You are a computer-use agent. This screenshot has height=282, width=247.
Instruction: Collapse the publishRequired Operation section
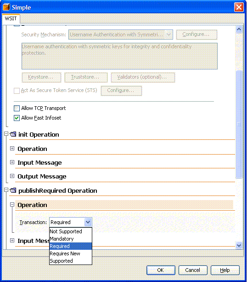pos(6,190)
